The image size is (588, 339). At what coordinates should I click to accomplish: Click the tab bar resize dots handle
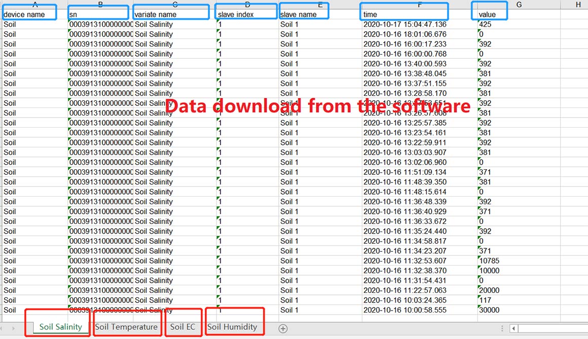tap(502, 328)
